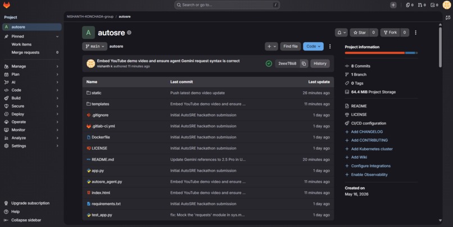Expand the Build menu in sidebar
The image size is (453, 227).
(32, 98)
